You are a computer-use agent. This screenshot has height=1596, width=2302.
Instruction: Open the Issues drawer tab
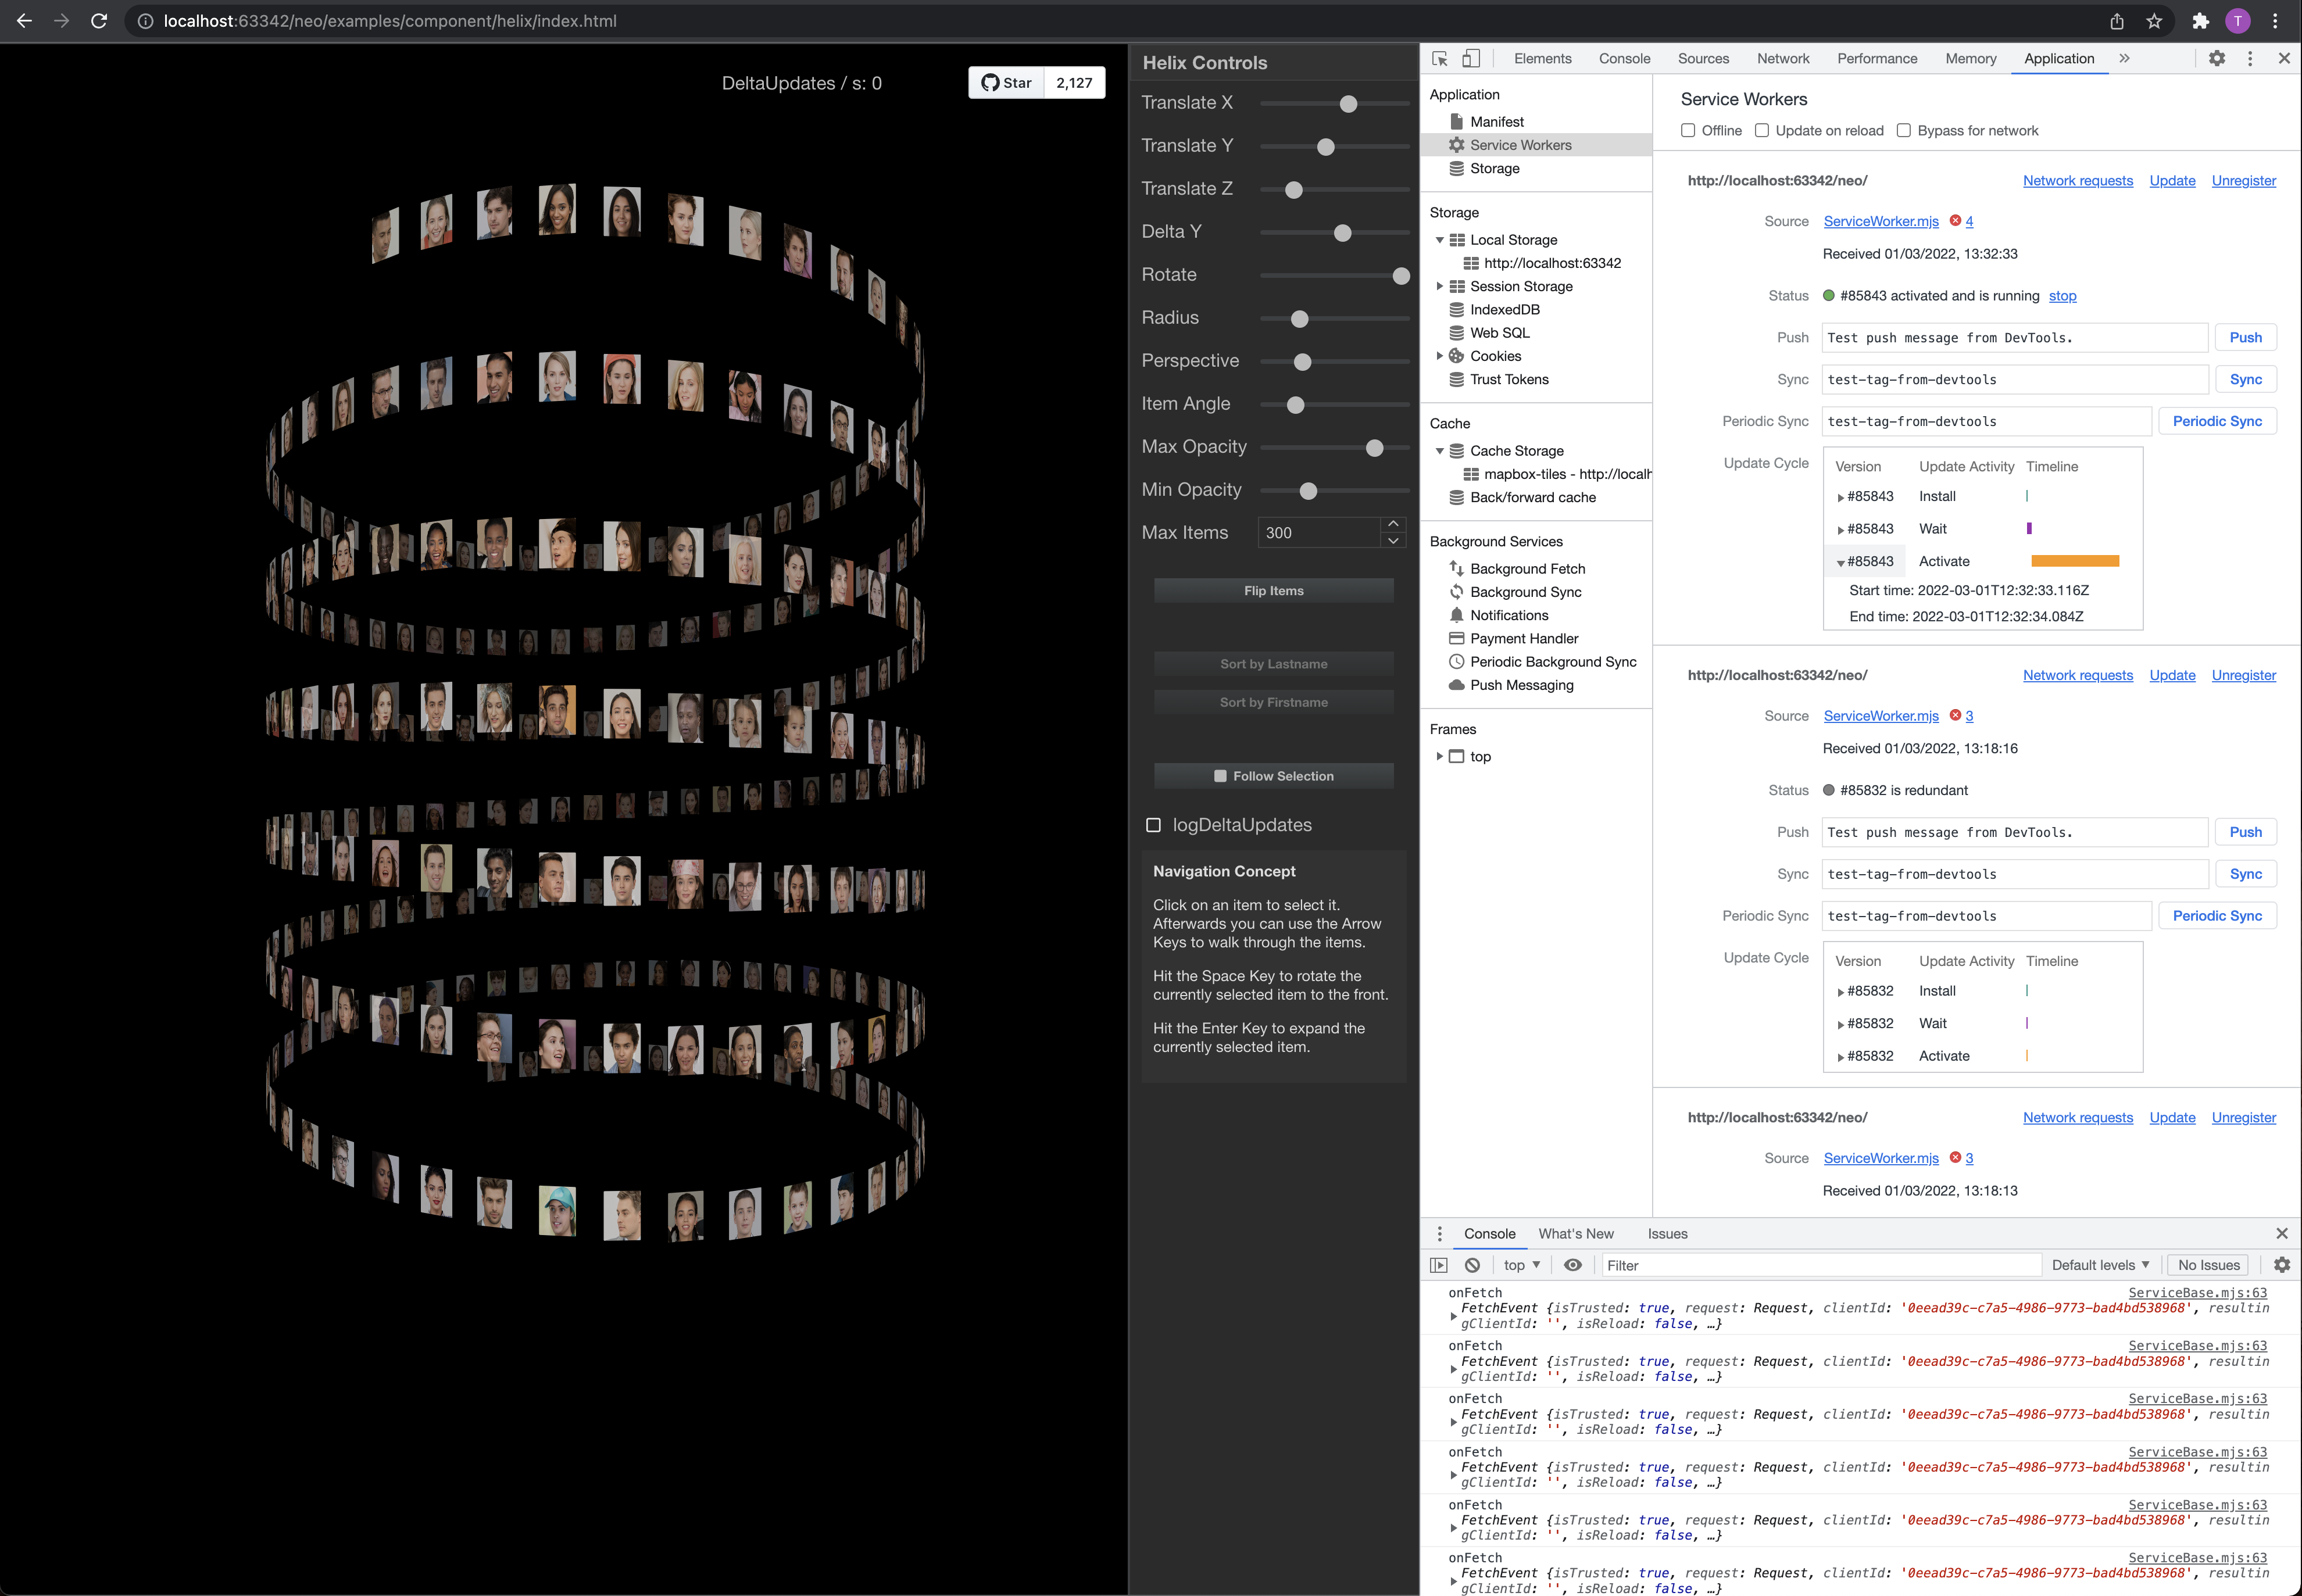coord(1667,1234)
